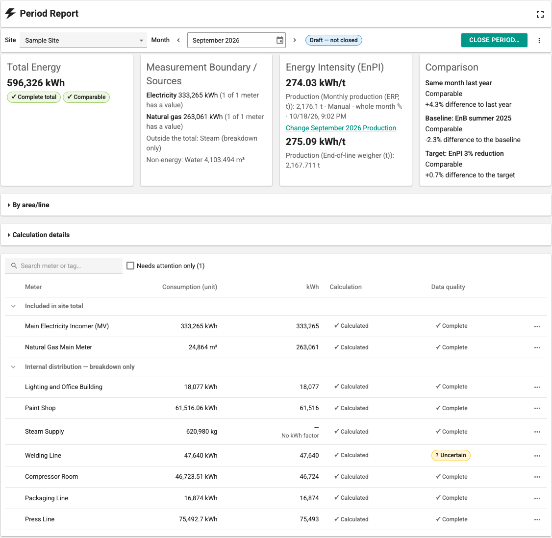Click the No kWh factor note
Screen dimensions: 552x538
(x=300, y=436)
